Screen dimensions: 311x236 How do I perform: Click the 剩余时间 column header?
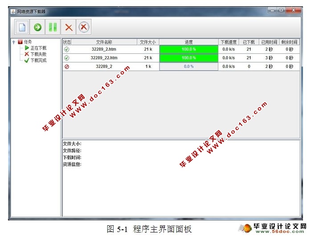pos(289,42)
